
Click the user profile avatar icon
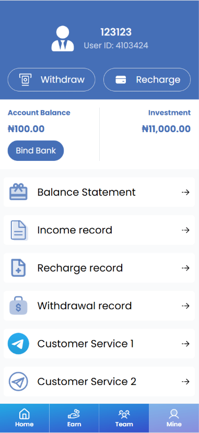63,38
